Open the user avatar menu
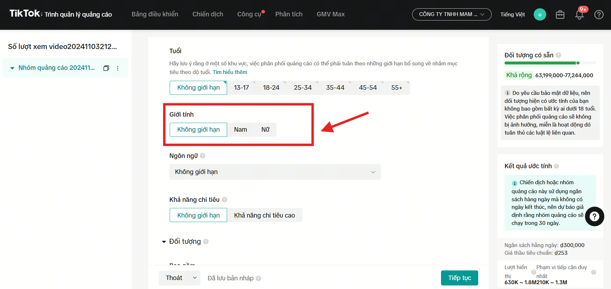611x289 pixels. (540, 14)
